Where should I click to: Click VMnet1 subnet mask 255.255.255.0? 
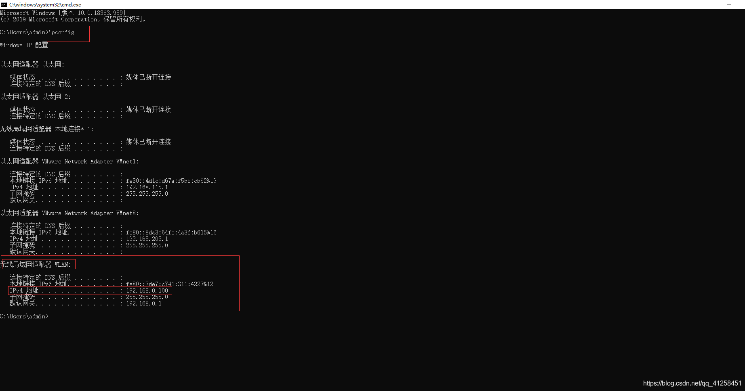point(147,194)
